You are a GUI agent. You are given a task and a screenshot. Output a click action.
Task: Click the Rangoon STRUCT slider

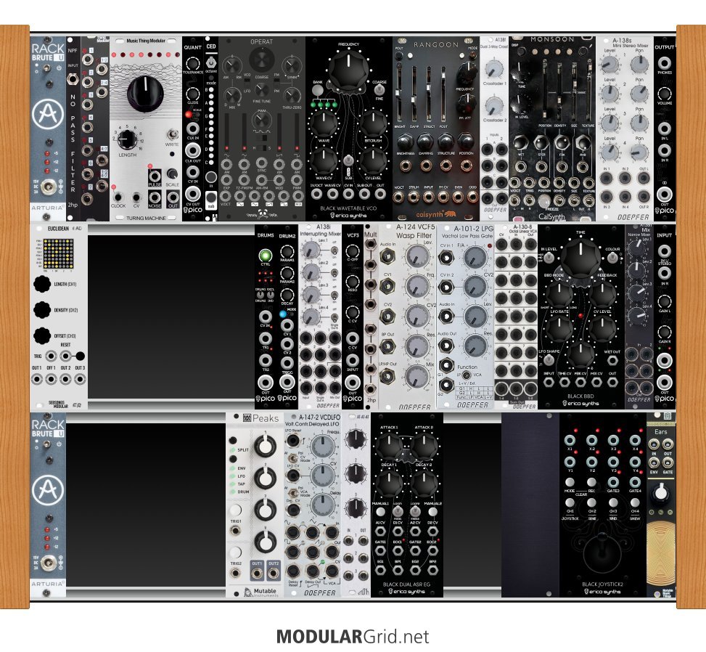tap(429, 92)
